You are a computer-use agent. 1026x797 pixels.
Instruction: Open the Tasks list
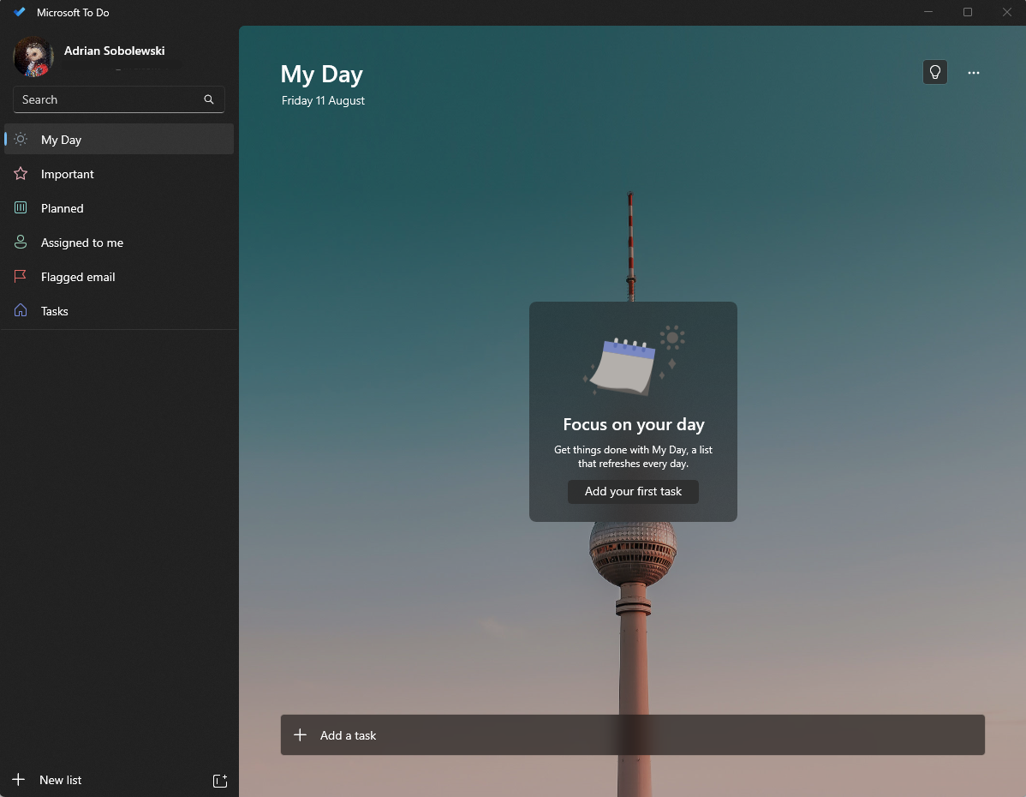pos(119,310)
